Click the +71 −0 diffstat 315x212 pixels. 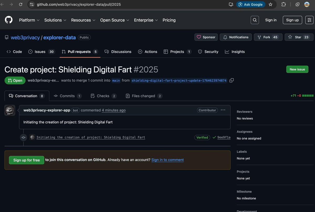click(302, 96)
